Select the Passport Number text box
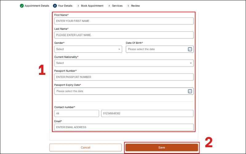The width and height of the screenshot is (246, 154). pyautogui.click(x=124, y=77)
